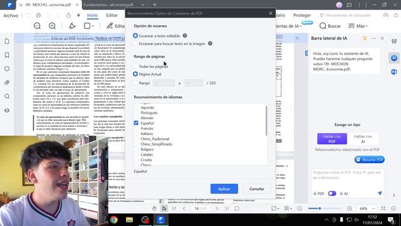
Task: Open the page layout view dropdown in status bar
Action: [x=275, y=208]
